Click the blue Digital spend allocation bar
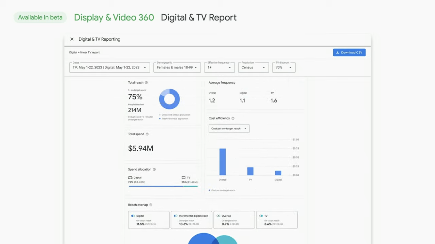This screenshot has width=435, height=244. click(156, 186)
